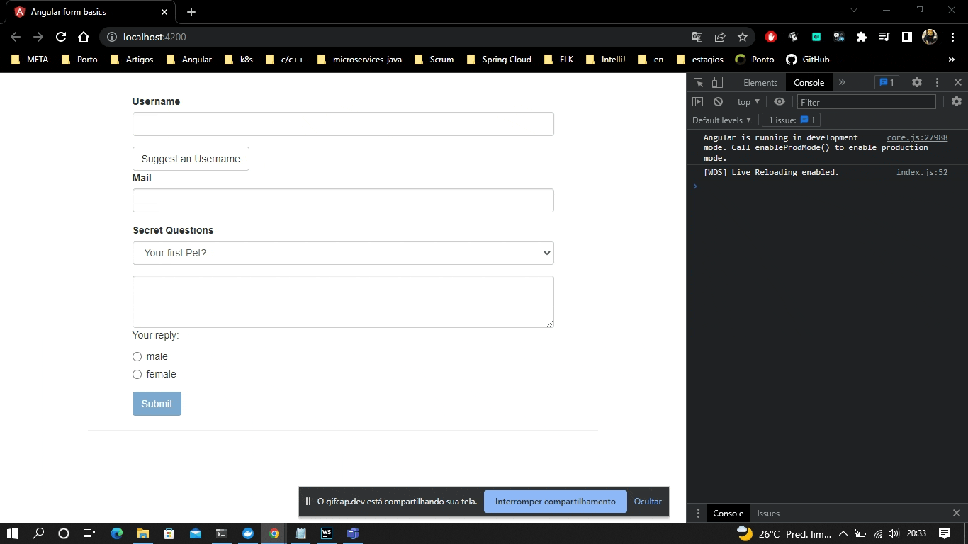Screen dimensions: 968x544
Task: Click the Username input field
Action: (342, 124)
